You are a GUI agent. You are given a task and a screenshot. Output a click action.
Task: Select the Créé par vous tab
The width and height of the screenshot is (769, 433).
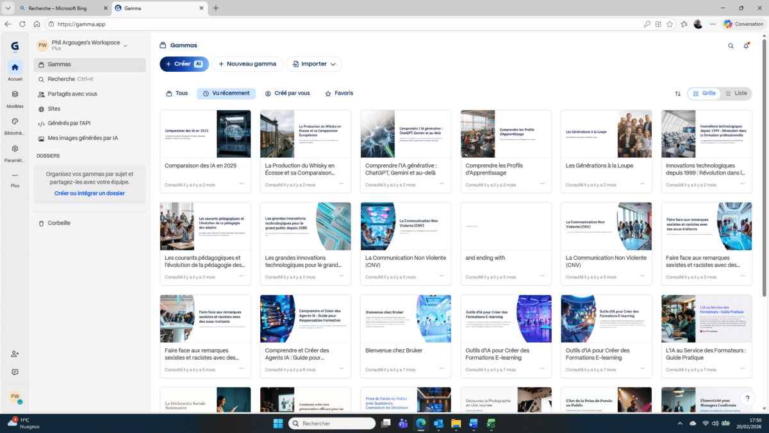click(287, 94)
